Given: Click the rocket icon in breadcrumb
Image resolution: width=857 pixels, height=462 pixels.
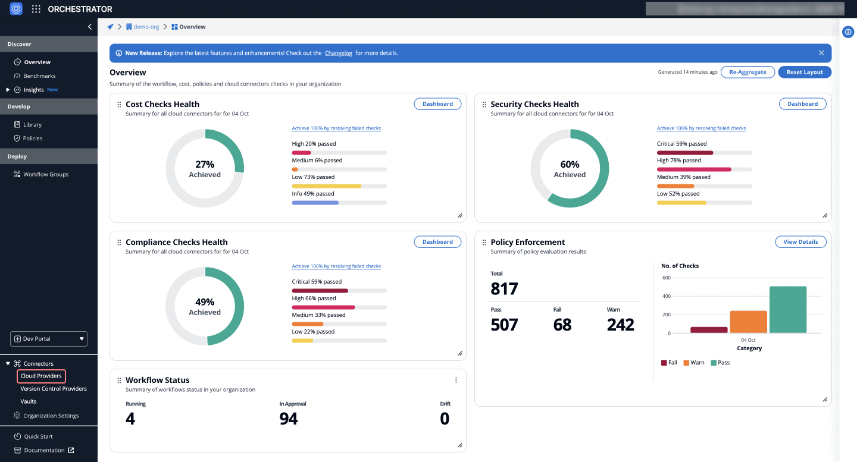Looking at the screenshot, I should point(110,27).
